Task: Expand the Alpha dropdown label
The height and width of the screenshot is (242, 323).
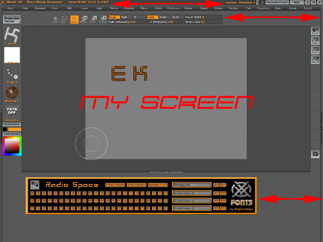Action: [x=12, y=63]
